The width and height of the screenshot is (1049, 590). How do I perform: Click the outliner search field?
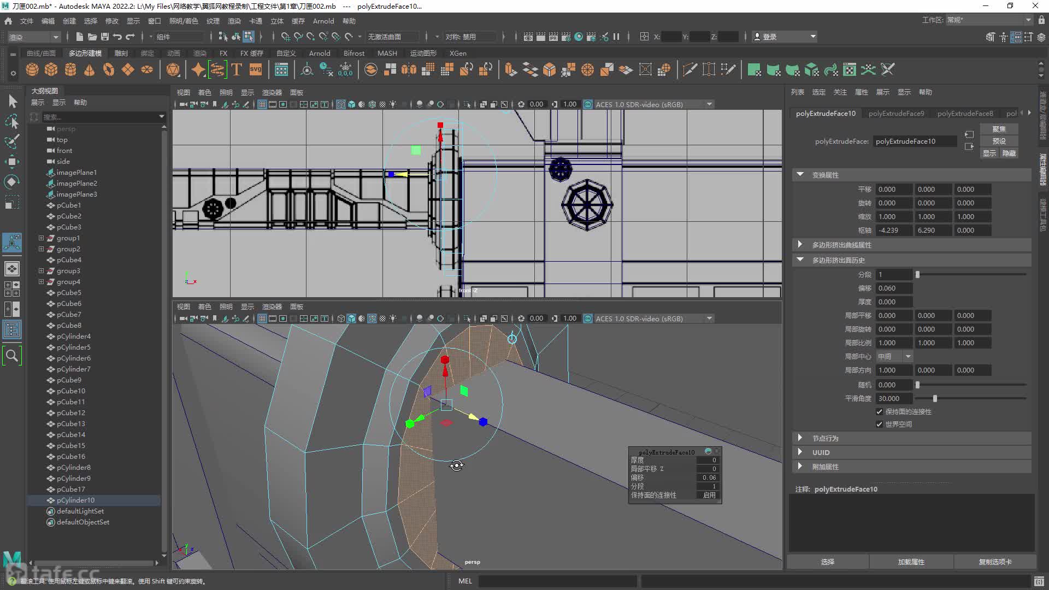tap(100, 116)
